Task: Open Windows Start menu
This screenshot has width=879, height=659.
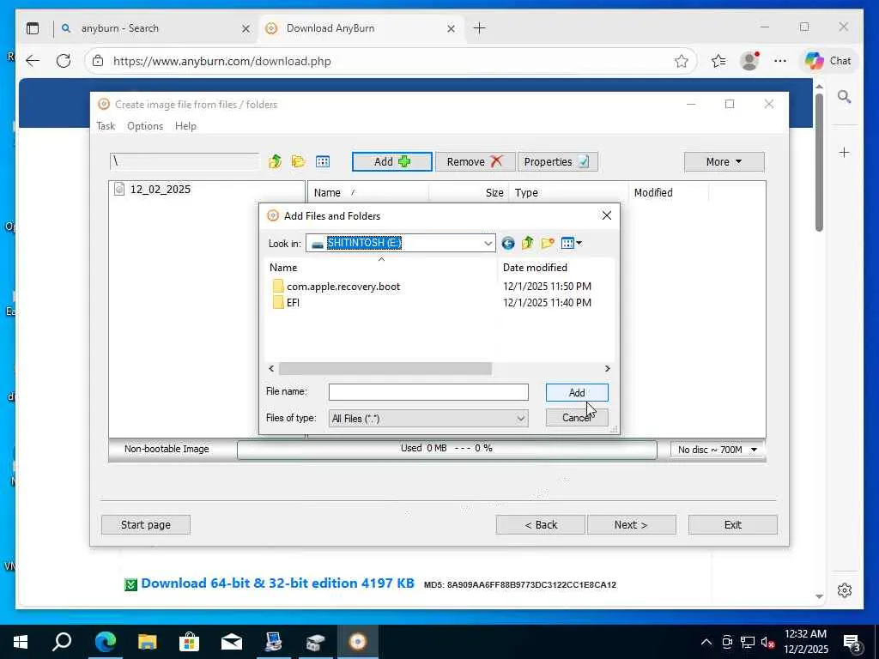Action: (x=21, y=642)
